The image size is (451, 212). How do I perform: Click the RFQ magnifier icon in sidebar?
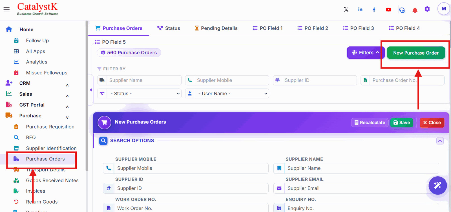(x=16, y=137)
